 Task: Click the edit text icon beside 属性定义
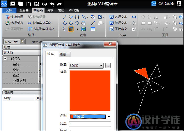pos(134,29)
